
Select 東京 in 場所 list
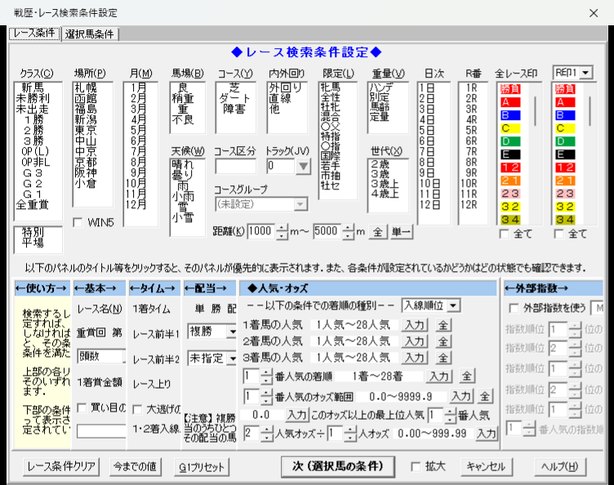click(x=86, y=130)
